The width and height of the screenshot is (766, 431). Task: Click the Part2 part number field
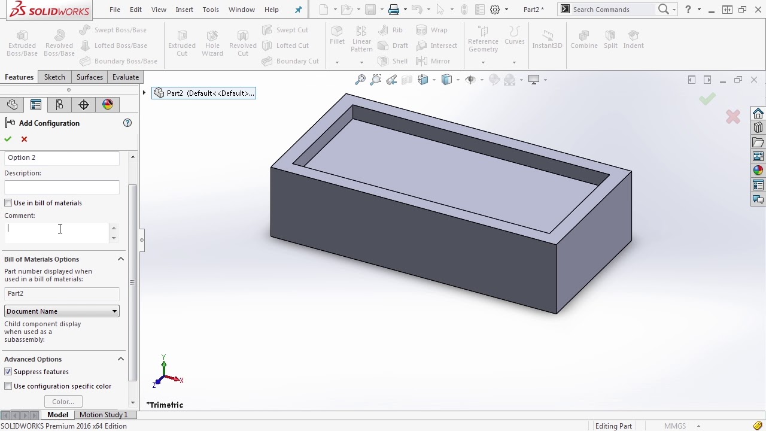pos(62,293)
